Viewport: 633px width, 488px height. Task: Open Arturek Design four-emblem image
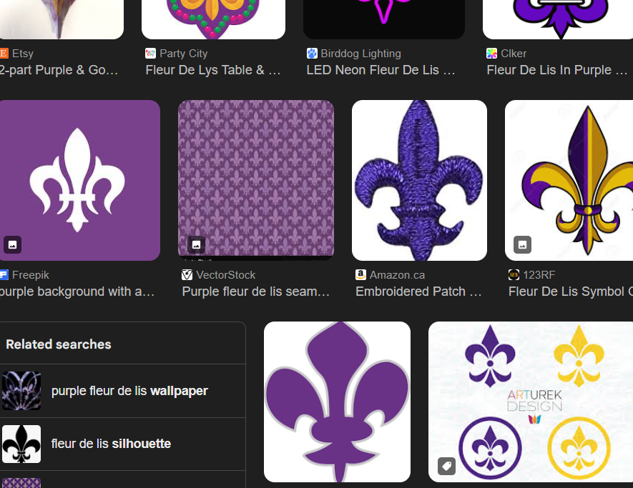(531, 402)
